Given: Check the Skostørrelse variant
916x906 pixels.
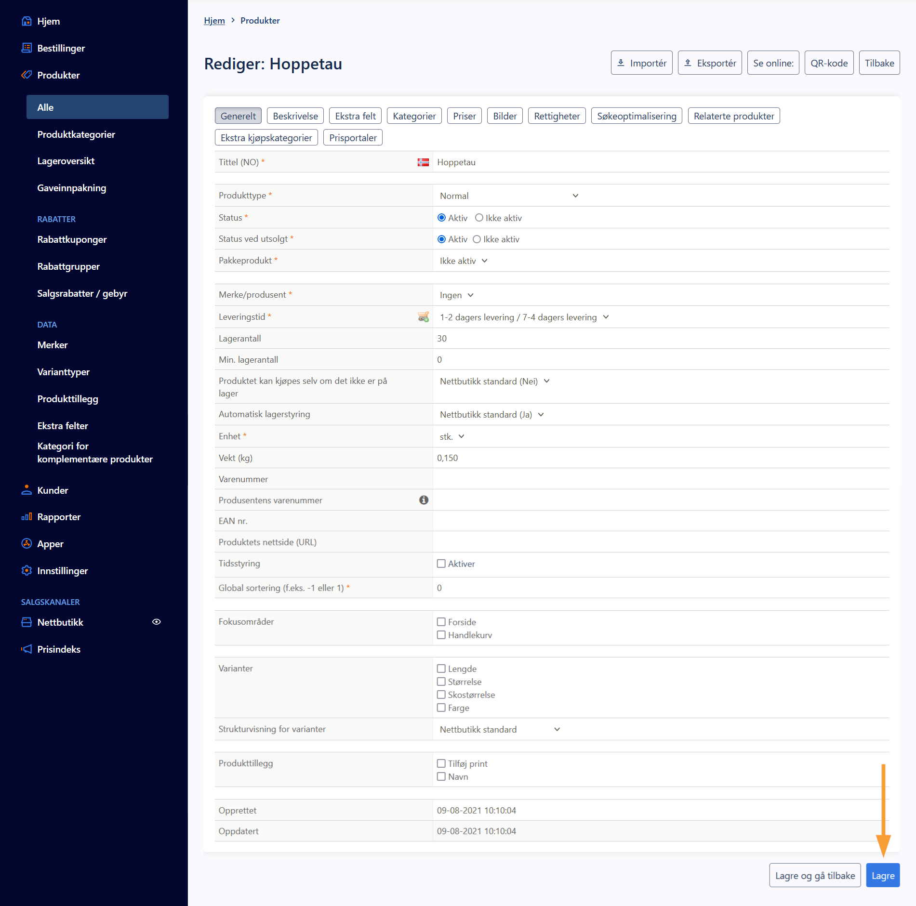Looking at the screenshot, I should [x=441, y=695].
